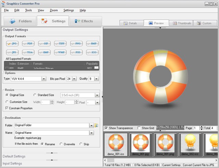Image resolution: width=219 pixels, height=168 pixels.
Task: Switch to the Thumbnails tab
Action: (180, 23)
